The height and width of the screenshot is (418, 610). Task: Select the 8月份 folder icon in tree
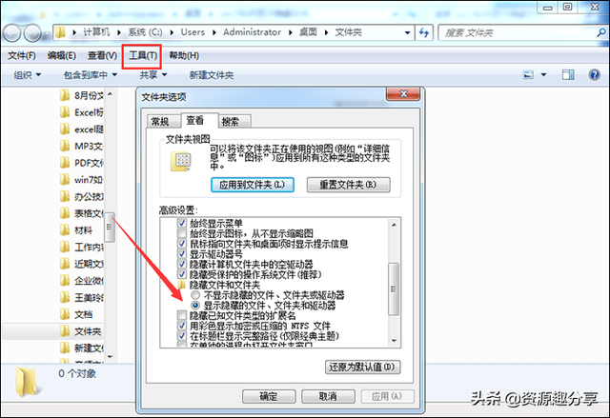(65, 95)
